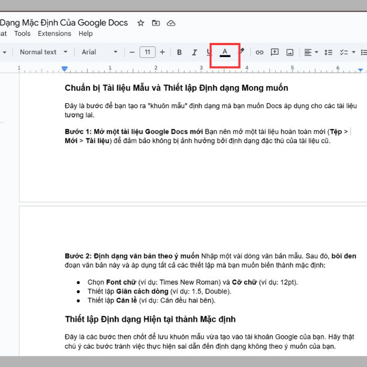
Task: Click the "Bước 2: Định dạng văn bản" text
Action: [132, 256]
